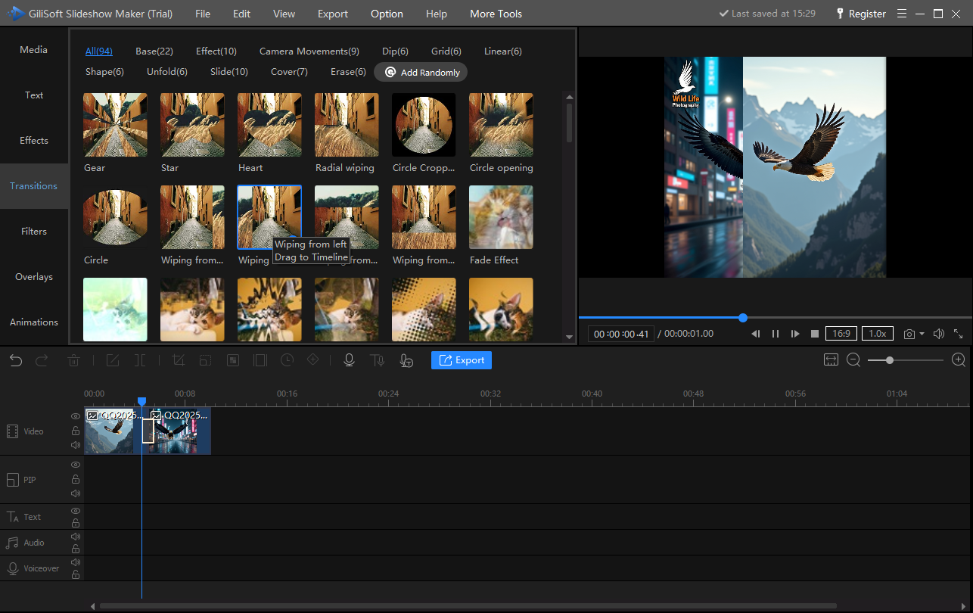
Task: Lock the Video track
Action: coord(76,431)
